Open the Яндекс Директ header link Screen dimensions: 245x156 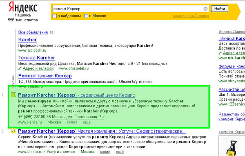(232, 32)
